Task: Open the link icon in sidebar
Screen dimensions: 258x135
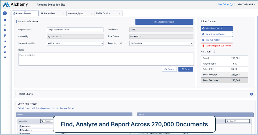Action: [x=5, y=47]
